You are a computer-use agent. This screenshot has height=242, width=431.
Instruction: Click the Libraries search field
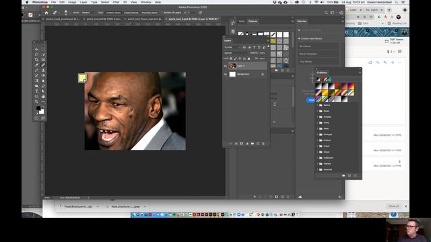[319, 30]
